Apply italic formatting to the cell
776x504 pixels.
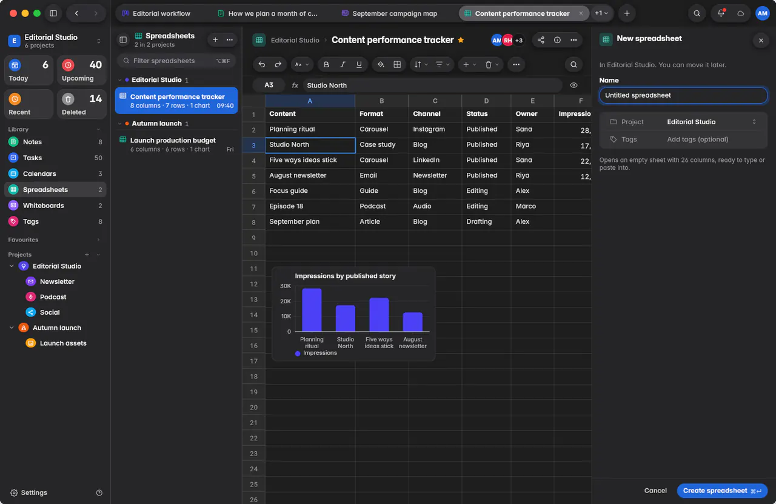pyautogui.click(x=343, y=64)
